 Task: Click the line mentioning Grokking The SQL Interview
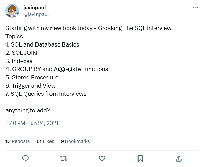pyautogui.click(x=89, y=28)
